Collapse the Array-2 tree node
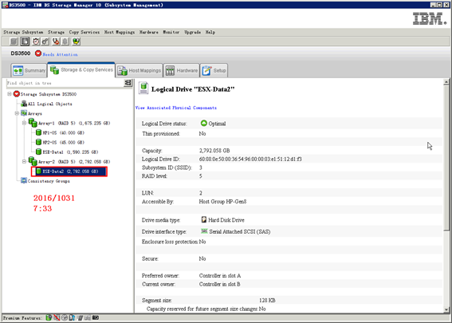The image size is (452, 323). click(x=25, y=161)
